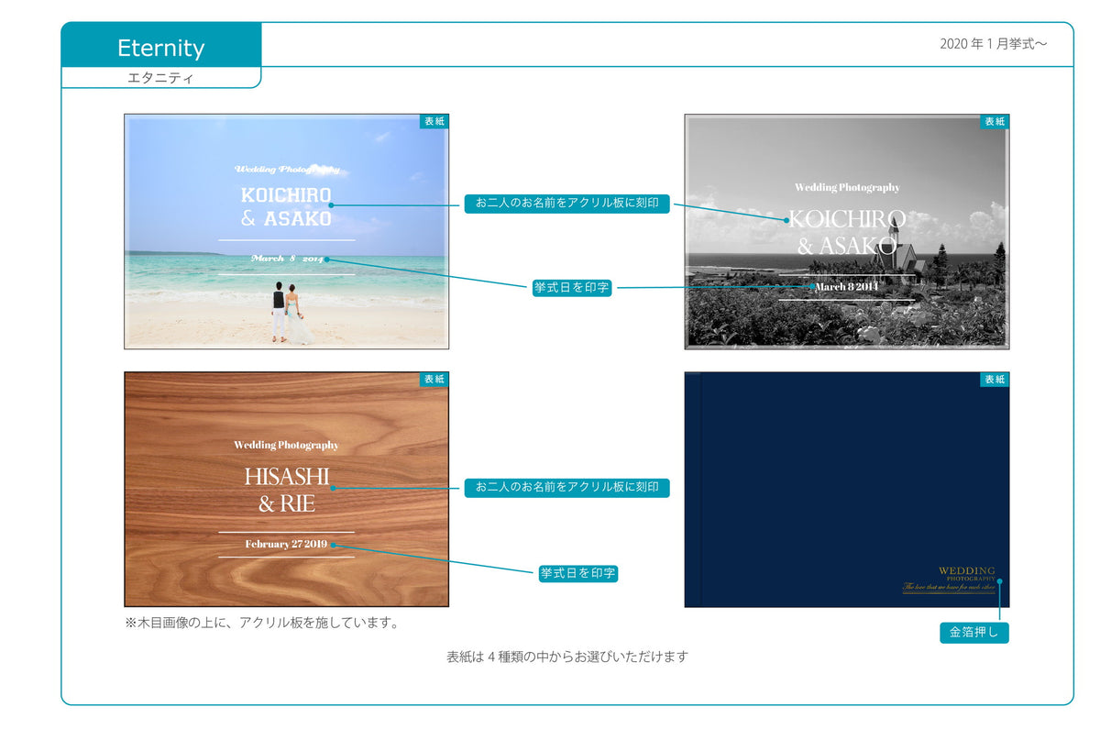The width and height of the screenshot is (1100, 729).
Task: Click the 金箔押し label
Action: (x=973, y=633)
